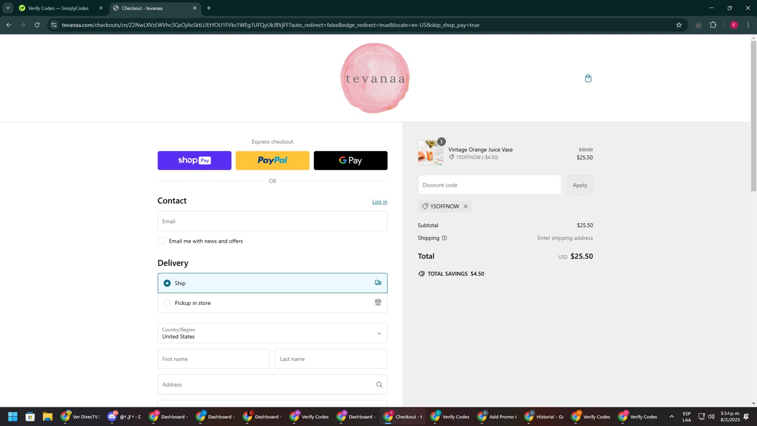757x426 pixels.
Task: Open the volume control in system tray
Action: [711, 417]
